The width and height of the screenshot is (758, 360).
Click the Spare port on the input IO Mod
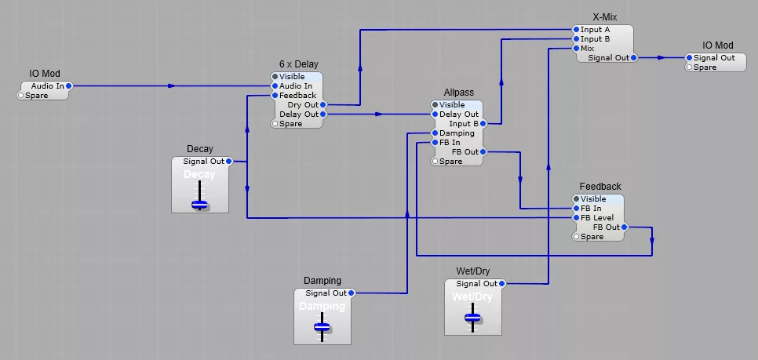click(x=20, y=96)
